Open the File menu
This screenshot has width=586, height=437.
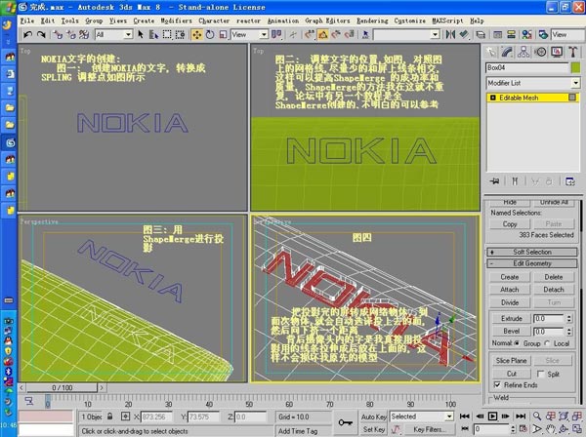point(27,20)
